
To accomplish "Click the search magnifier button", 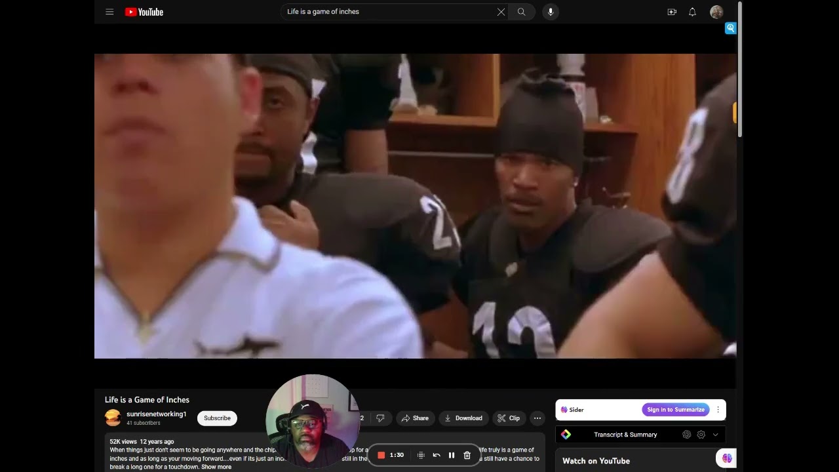I will 522,12.
